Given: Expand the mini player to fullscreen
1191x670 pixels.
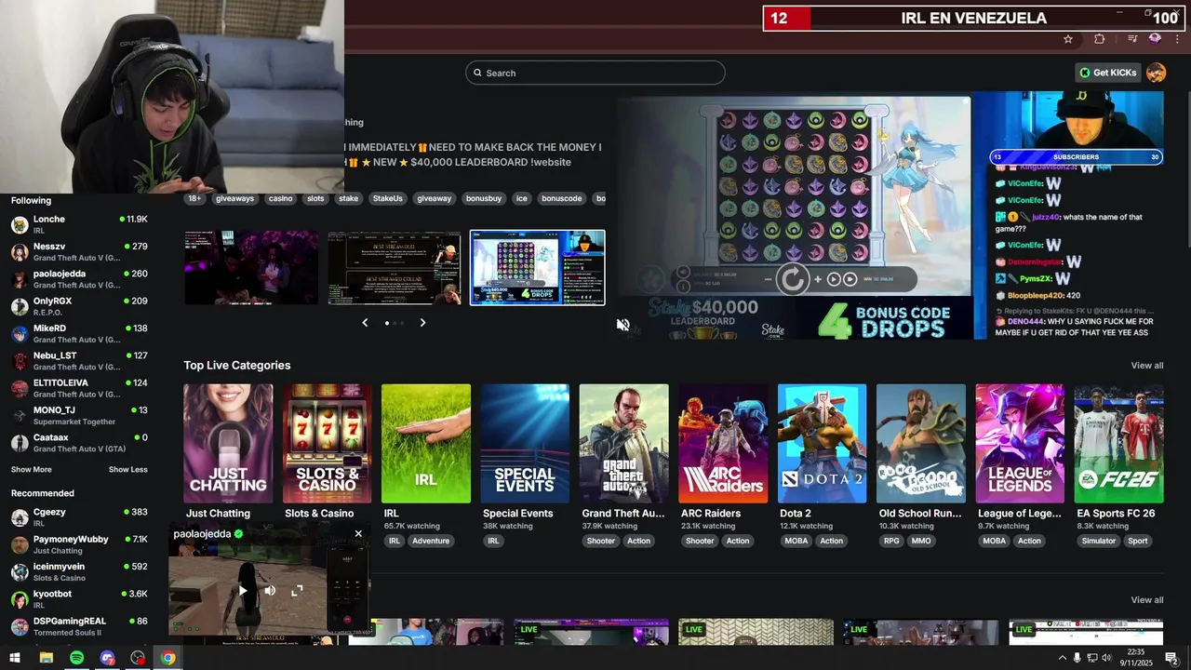Looking at the screenshot, I should pyautogui.click(x=297, y=591).
